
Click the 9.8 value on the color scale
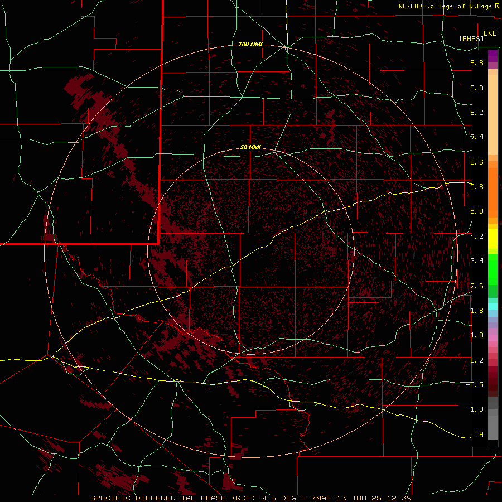click(477, 62)
